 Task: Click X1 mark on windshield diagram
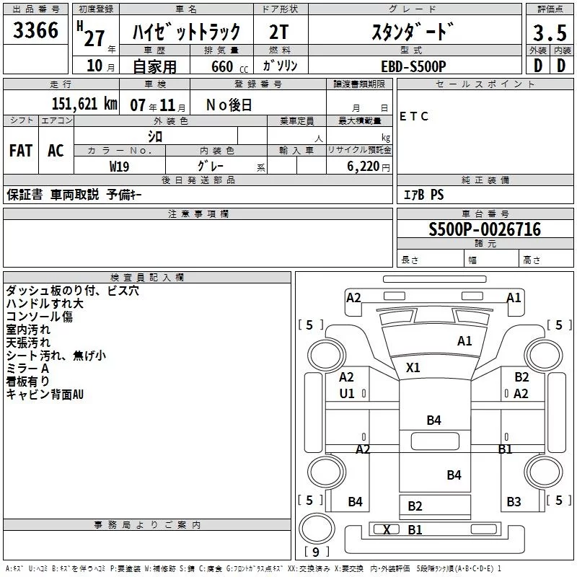click(x=413, y=368)
